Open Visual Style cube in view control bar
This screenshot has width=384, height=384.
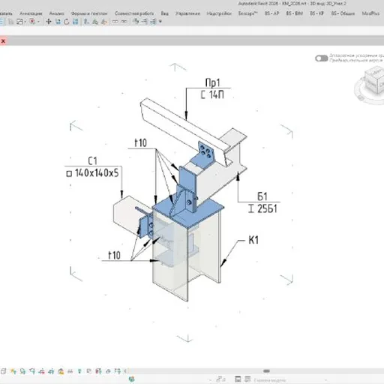click(4, 371)
